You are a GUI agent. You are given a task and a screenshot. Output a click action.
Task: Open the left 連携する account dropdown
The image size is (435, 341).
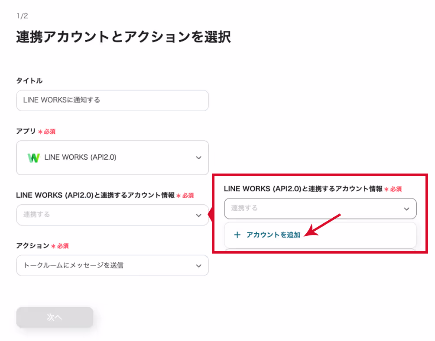[112, 215]
